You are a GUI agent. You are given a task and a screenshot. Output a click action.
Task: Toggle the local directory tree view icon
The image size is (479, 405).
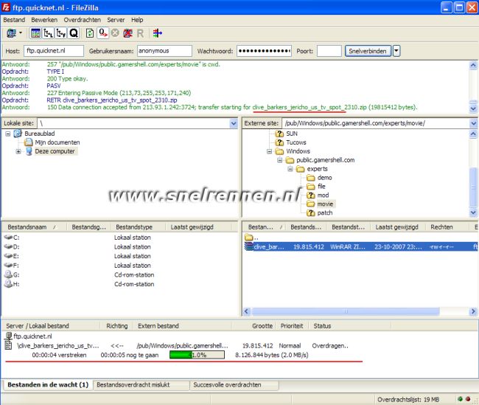[48, 33]
